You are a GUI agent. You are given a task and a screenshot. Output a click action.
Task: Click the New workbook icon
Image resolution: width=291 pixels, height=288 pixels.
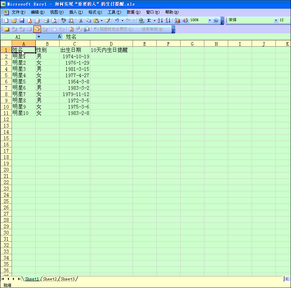click(6, 21)
